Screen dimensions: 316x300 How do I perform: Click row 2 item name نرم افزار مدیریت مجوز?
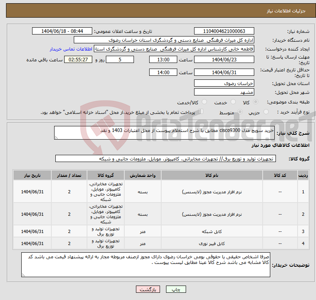pos(212,214)
